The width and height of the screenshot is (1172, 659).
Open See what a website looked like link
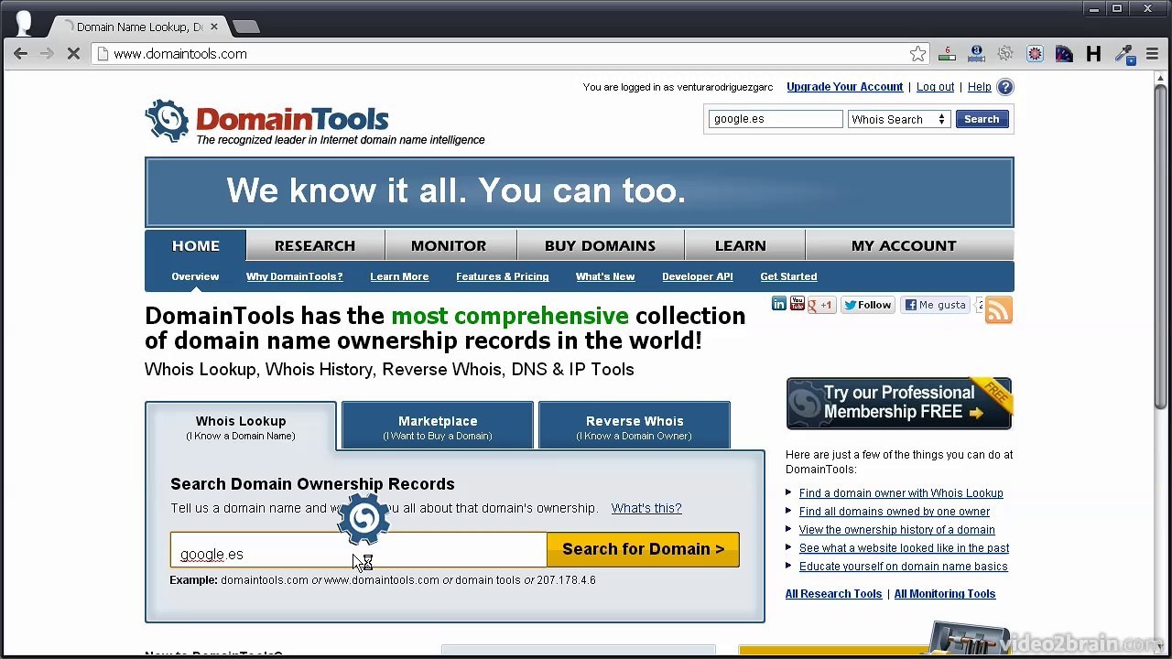click(x=904, y=548)
